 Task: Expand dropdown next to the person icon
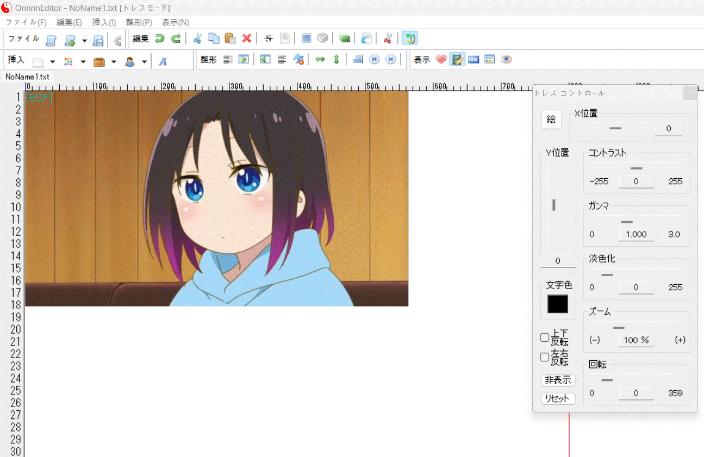[x=144, y=62]
